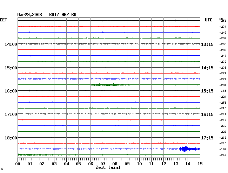
Task: Click the 11 minute axis label
Action: (152, 164)
